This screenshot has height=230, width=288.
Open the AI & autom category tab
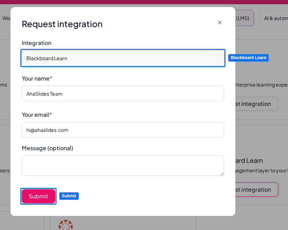(x=274, y=18)
